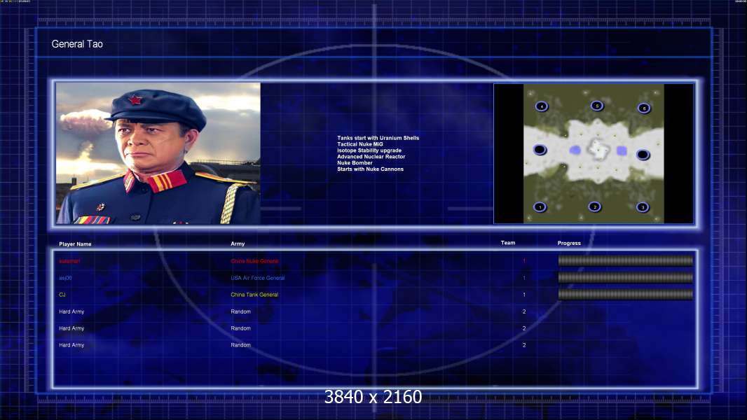Click 'Tanks start with Uranium Shells' line
Screen dimensions: 747x420
[378, 138]
